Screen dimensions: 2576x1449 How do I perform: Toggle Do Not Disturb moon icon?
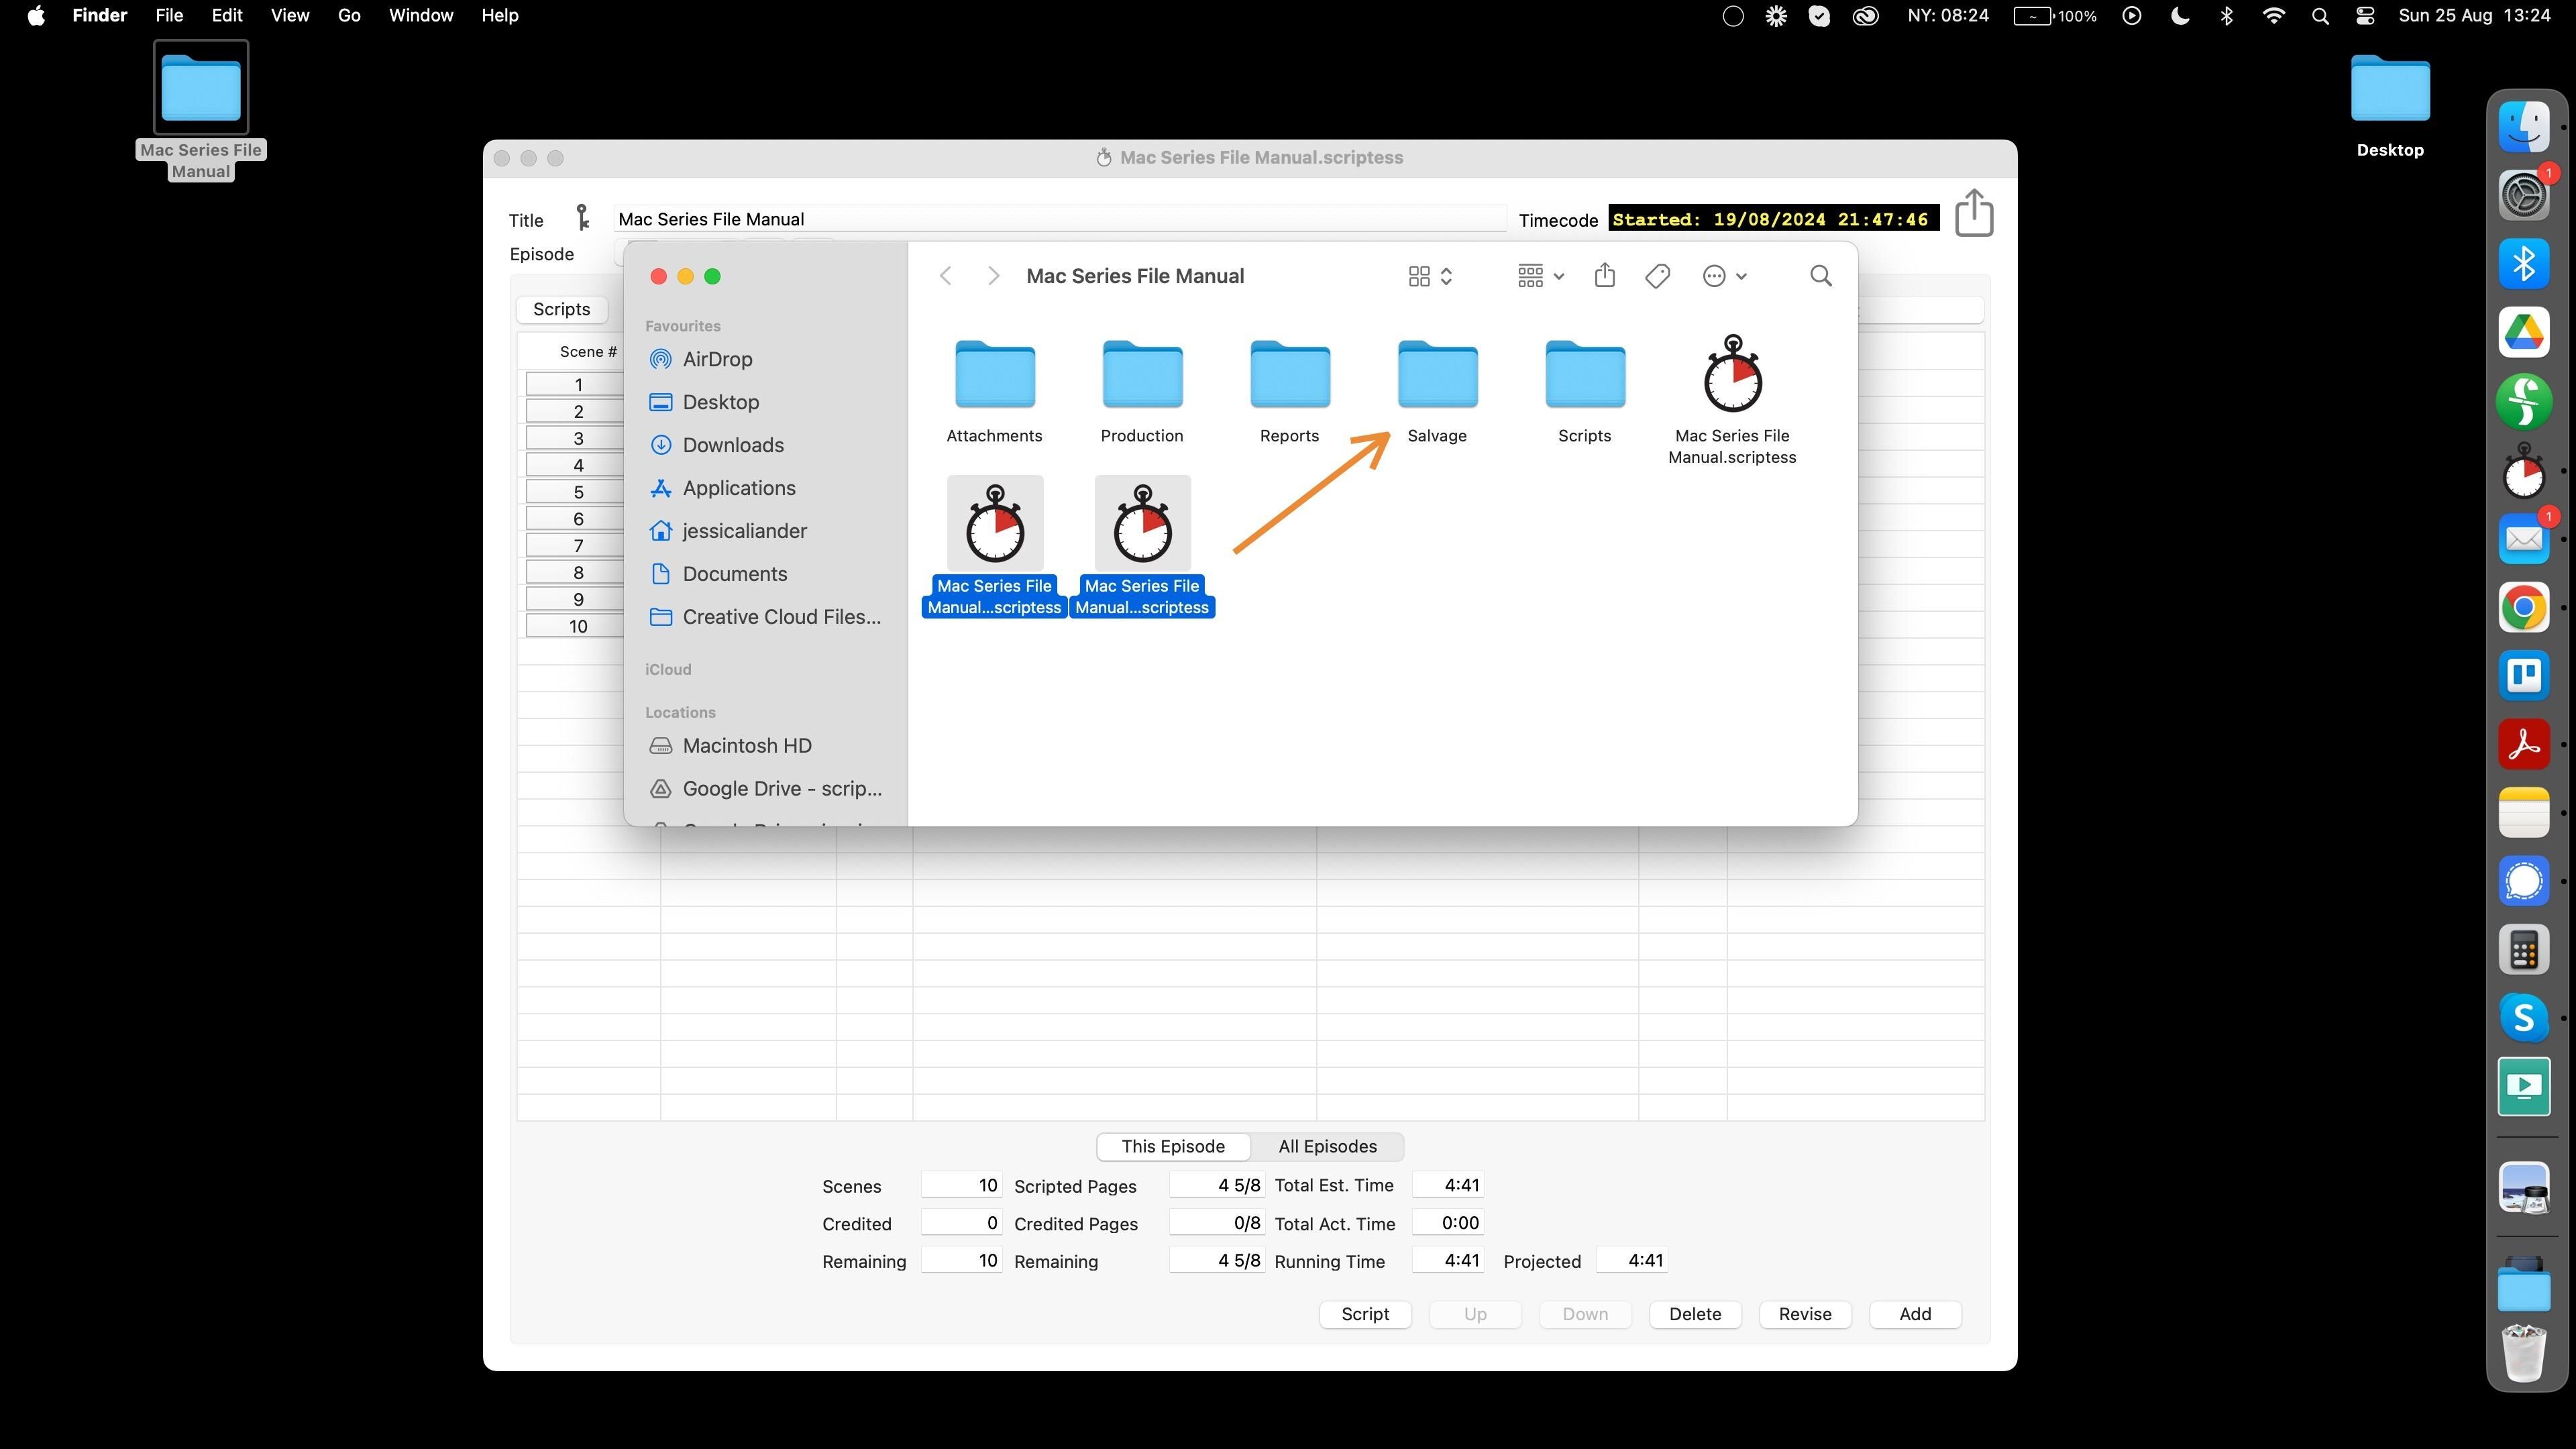pyautogui.click(x=2179, y=16)
